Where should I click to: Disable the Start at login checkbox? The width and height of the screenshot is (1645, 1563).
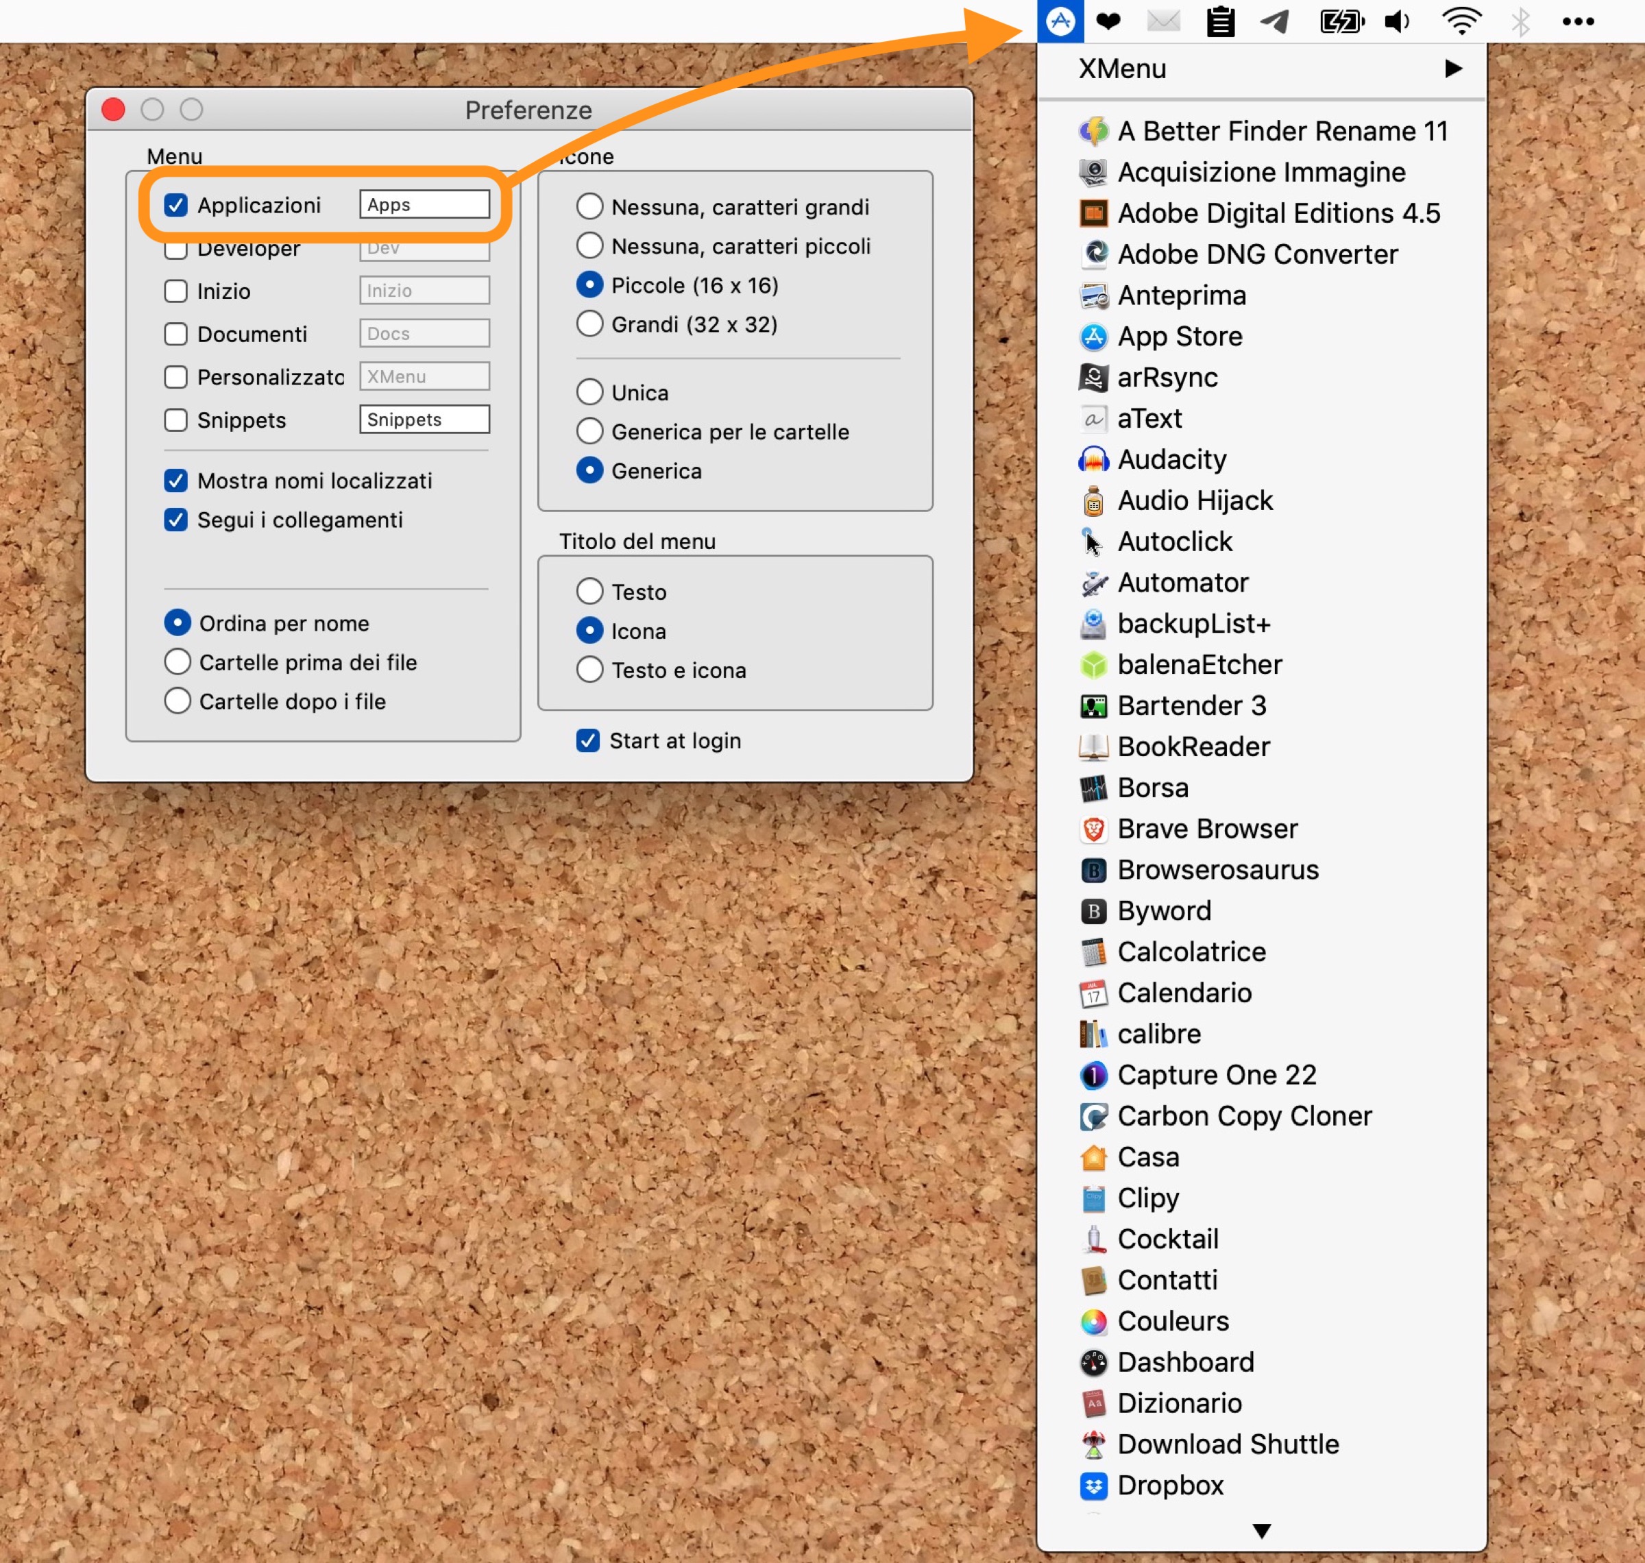click(588, 740)
